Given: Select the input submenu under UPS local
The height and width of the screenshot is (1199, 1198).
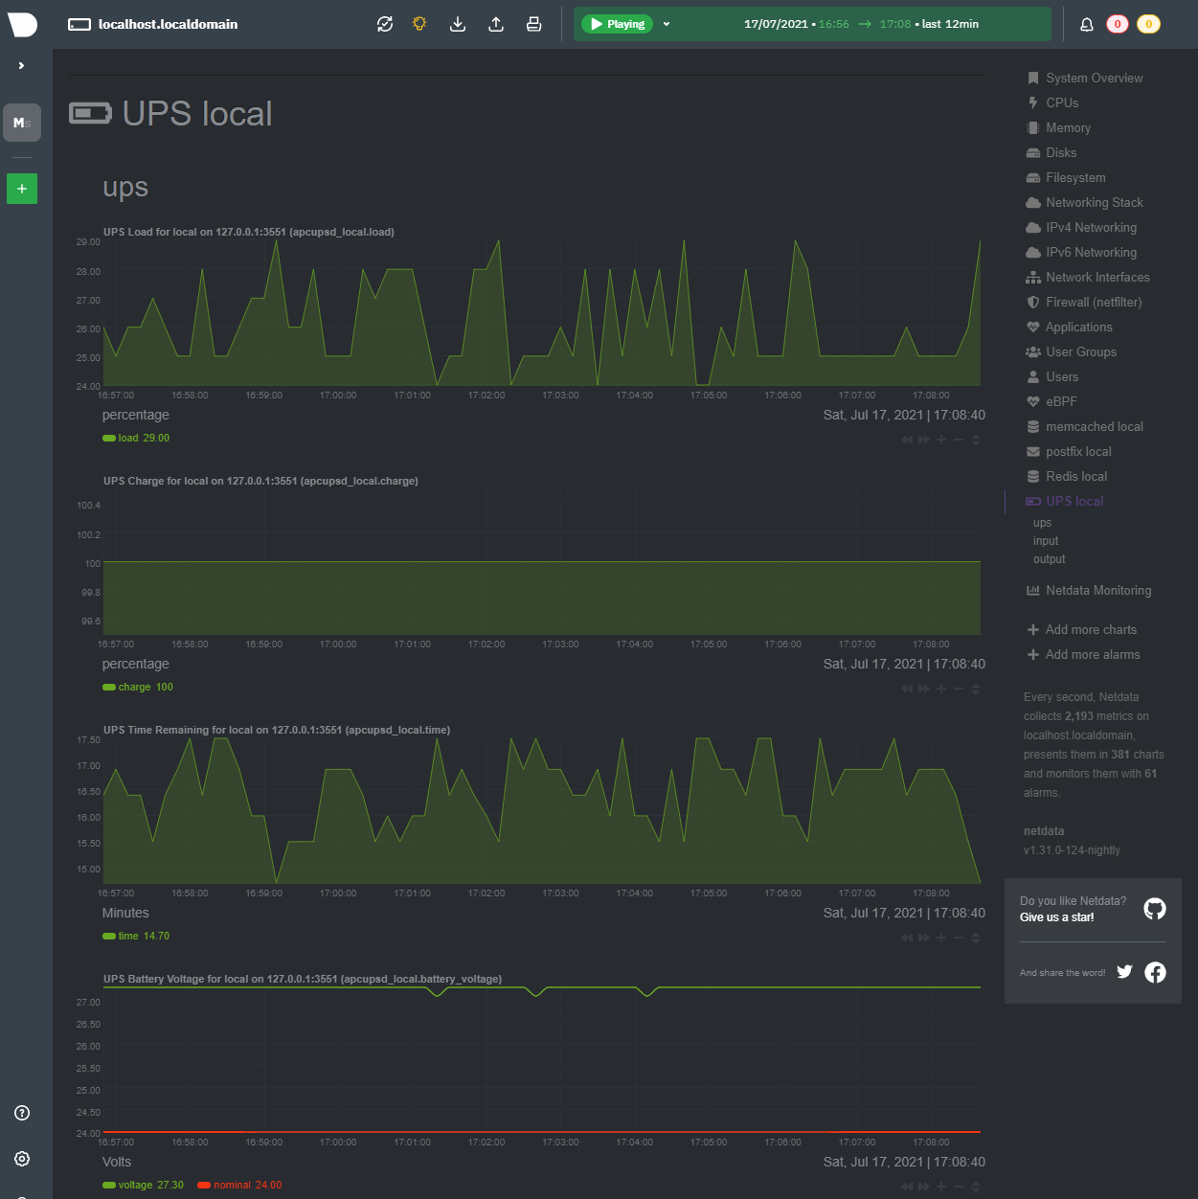Looking at the screenshot, I should coord(1045,541).
